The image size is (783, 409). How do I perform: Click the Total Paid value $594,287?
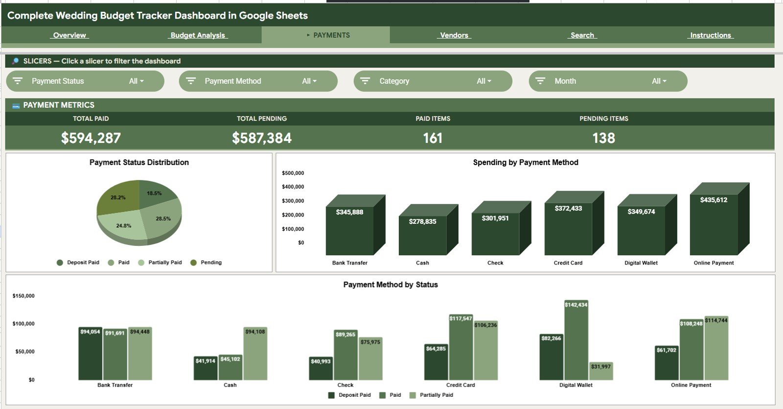91,138
